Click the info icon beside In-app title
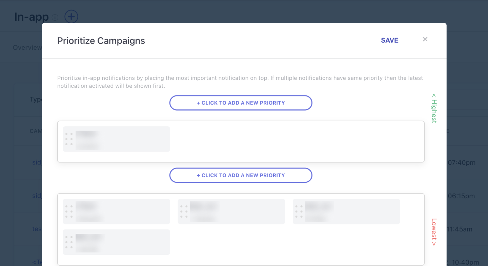 tap(55, 17)
